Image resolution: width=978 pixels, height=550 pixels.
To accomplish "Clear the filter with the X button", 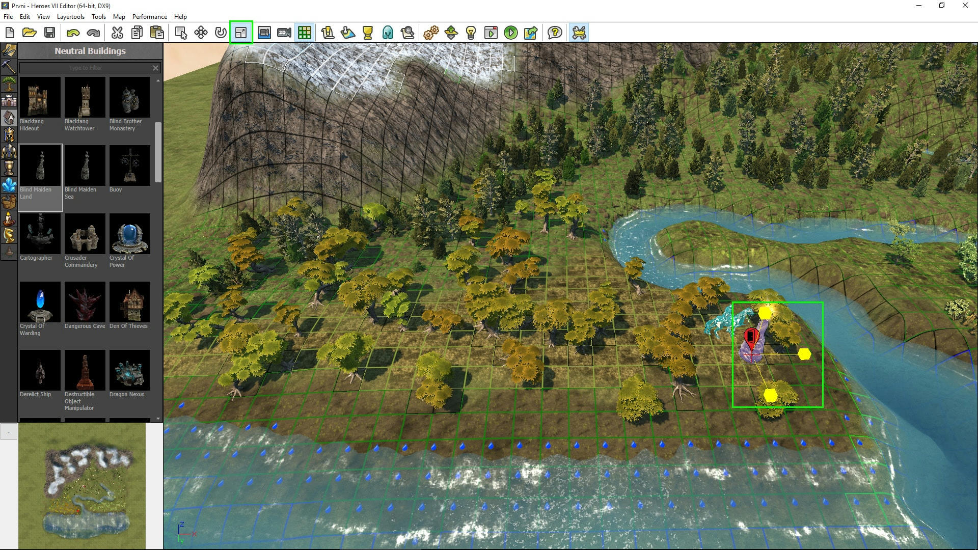I will pos(156,68).
